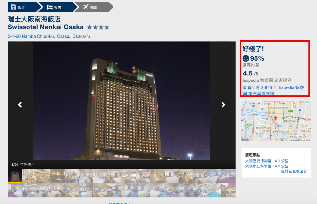The height and width of the screenshot is (204, 317).
Task: Advance to the next photo with the right arrow
Action: point(223,105)
